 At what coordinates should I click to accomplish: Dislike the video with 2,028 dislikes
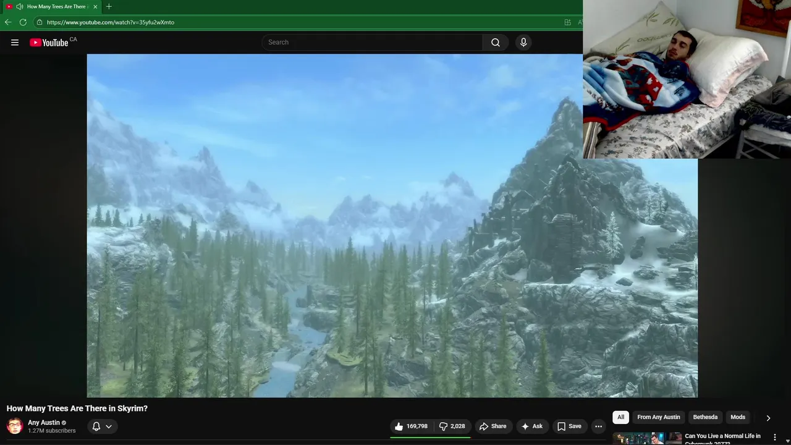tap(452, 426)
